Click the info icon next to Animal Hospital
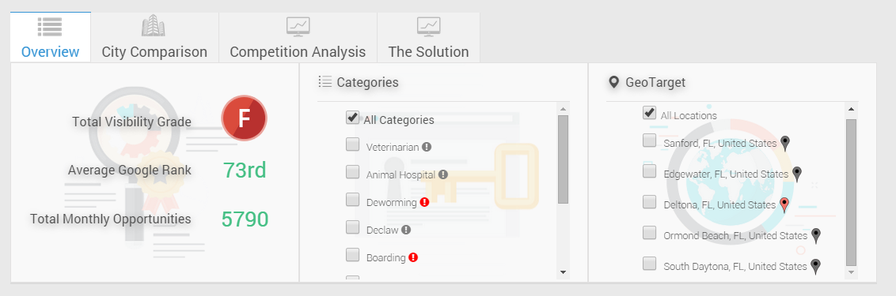 point(443,174)
